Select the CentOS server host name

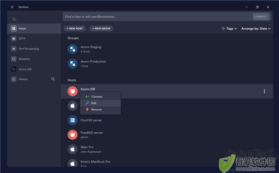(x=91, y=120)
